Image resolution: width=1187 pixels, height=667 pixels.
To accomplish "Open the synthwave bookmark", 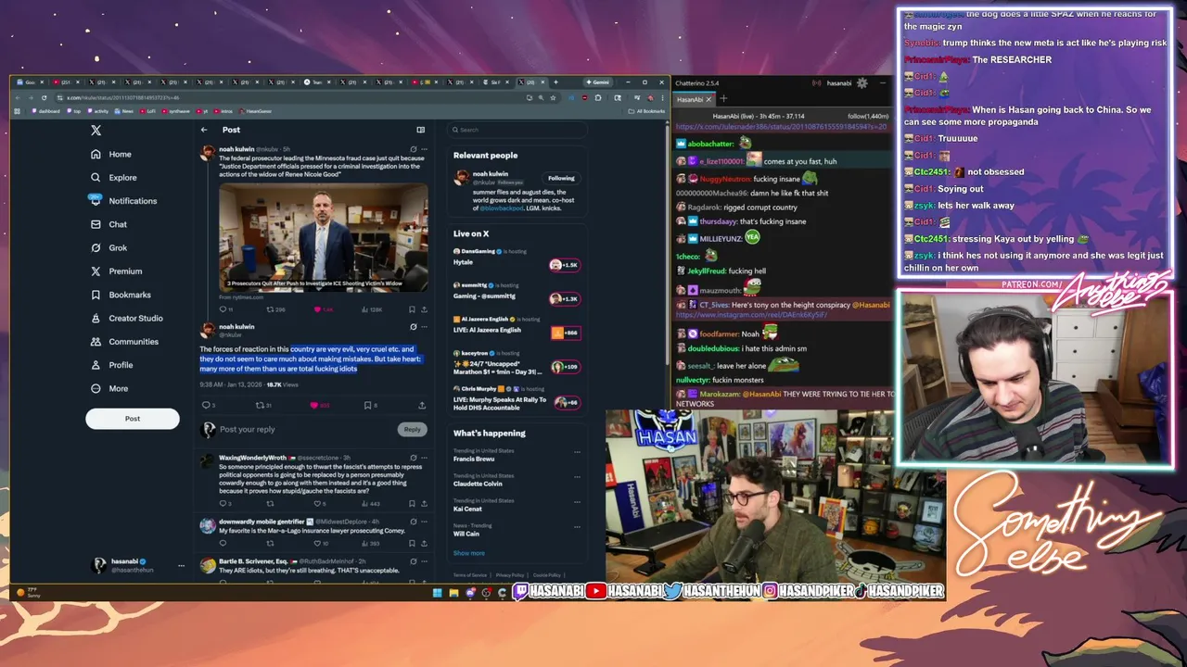I will pyautogui.click(x=175, y=111).
